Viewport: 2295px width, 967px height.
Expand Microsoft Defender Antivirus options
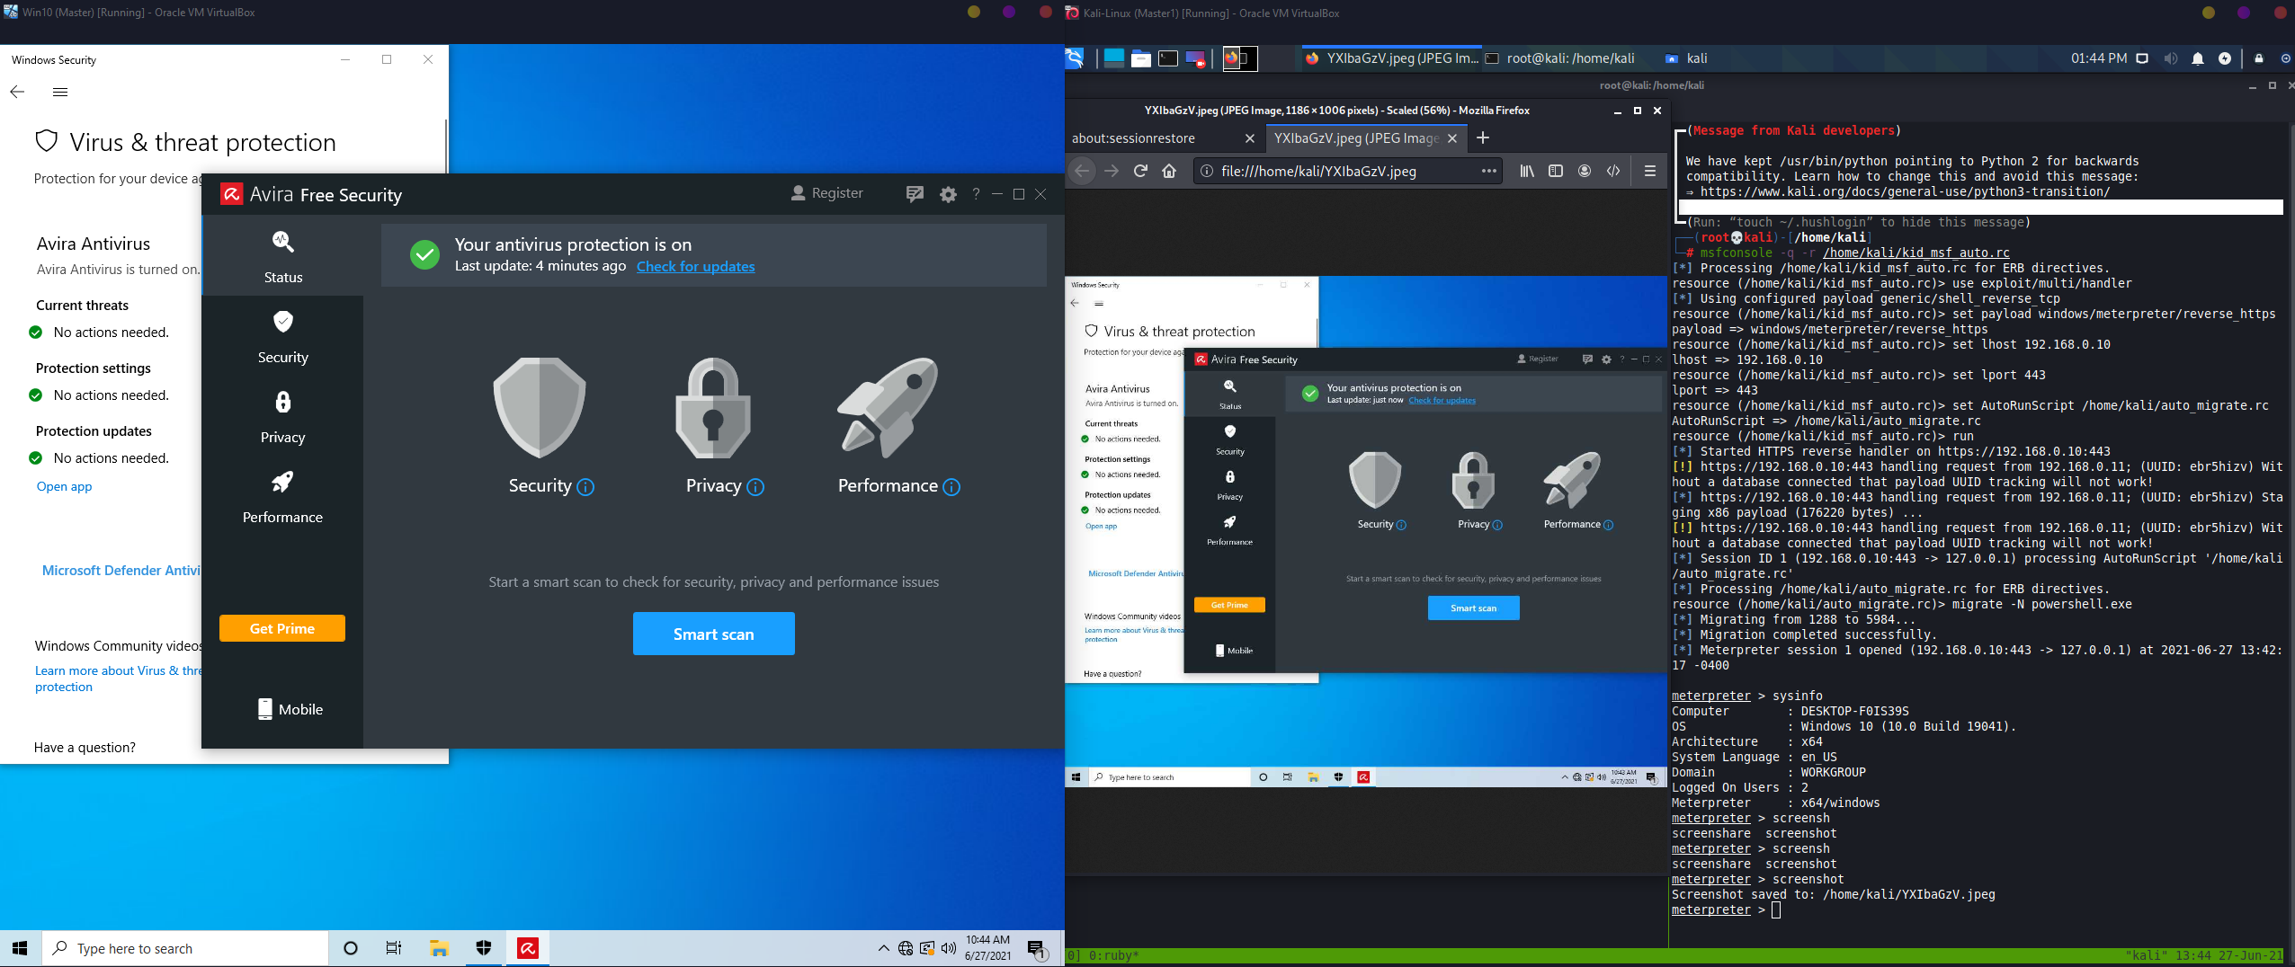tap(121, 570)
